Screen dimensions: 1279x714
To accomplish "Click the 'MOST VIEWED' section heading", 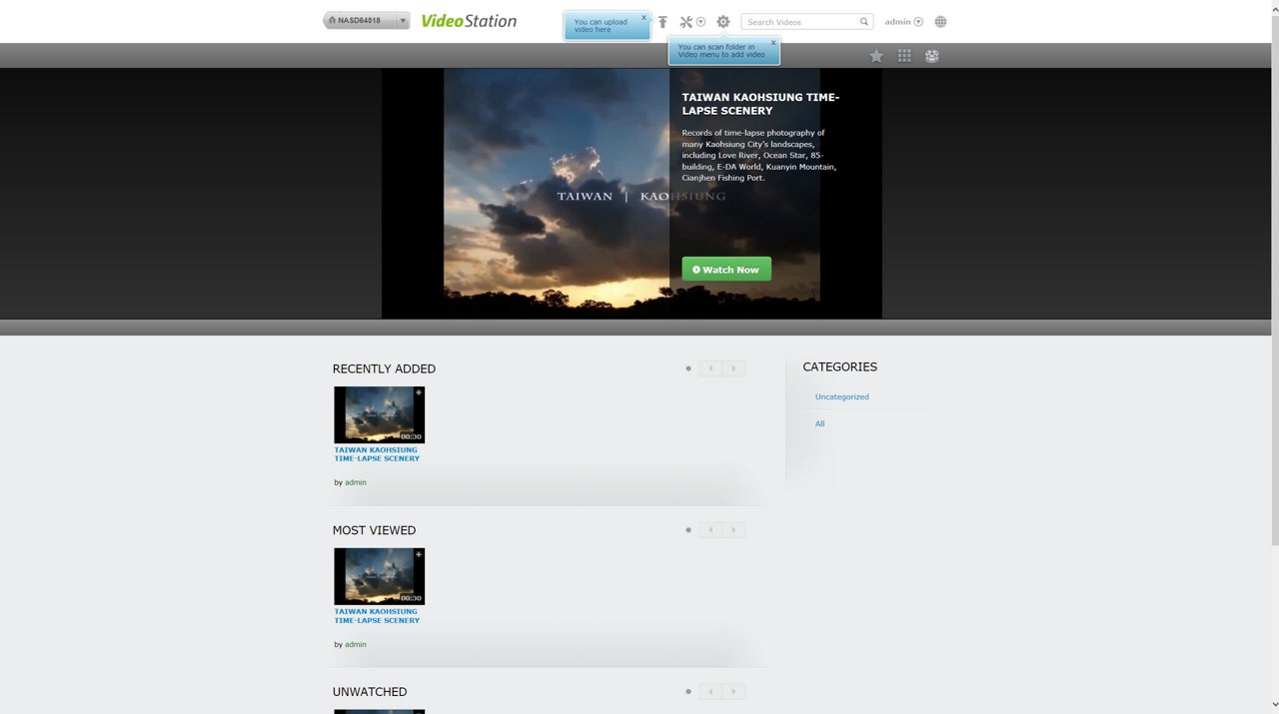I will tap(374, 530).
